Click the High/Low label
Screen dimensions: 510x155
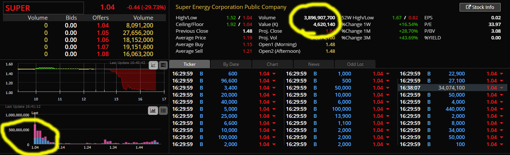186,18
